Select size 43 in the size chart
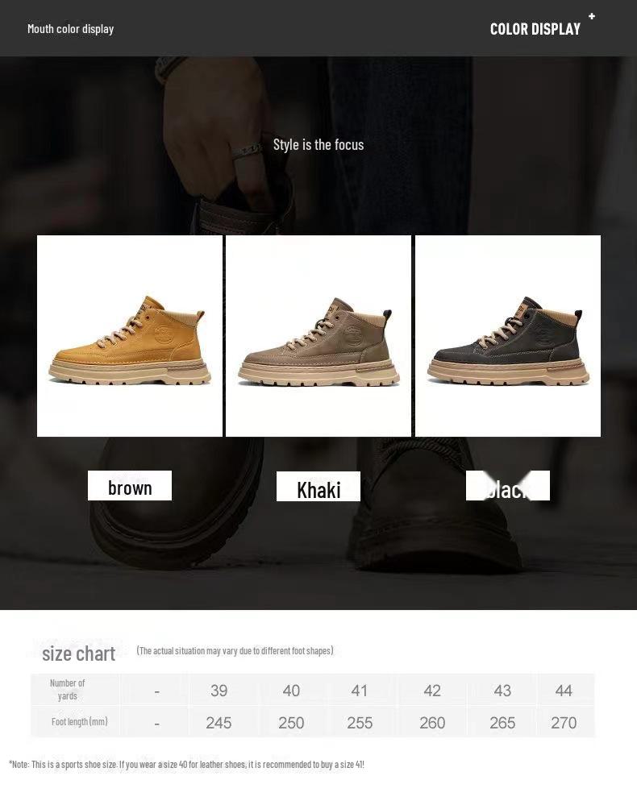This screenshot has height=805, width=637. click(502, 691)
